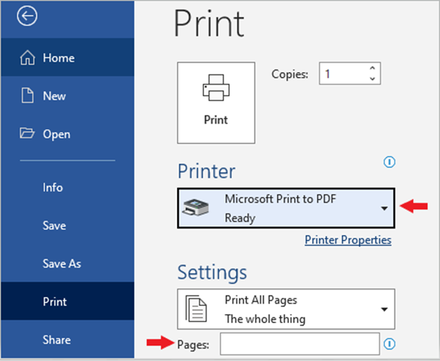The image size is (440, 361).
Task: Click the Microsoft Print to PDF printer icon
Action: coord(196,207)
